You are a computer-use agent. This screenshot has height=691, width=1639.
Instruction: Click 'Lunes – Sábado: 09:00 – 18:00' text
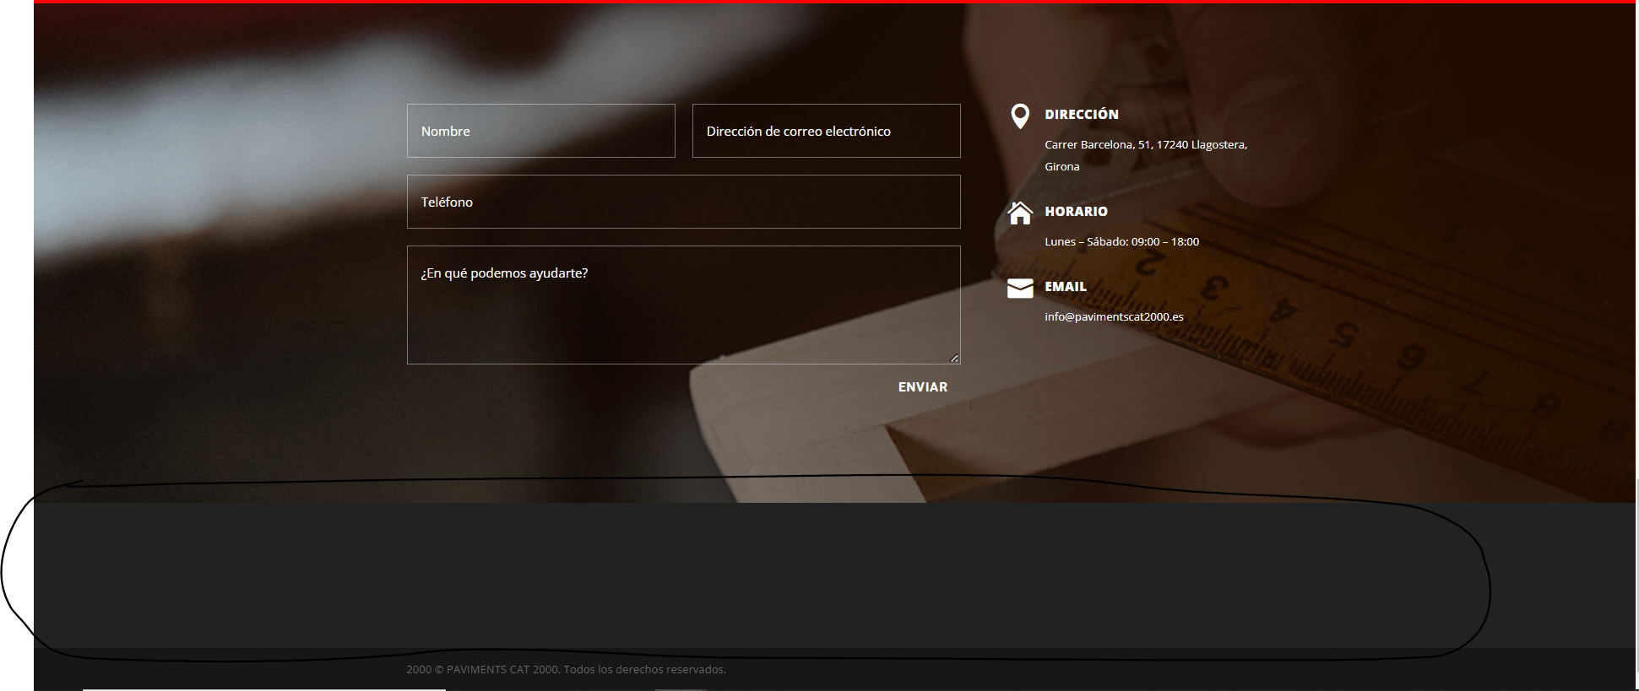point(1121,241)
